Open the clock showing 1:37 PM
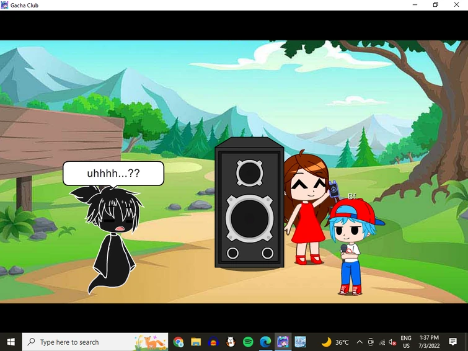 point(429,342)
